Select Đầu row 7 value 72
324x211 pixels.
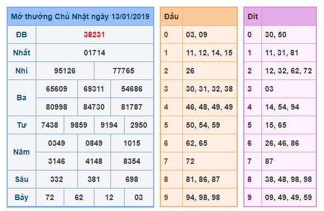click(x=190, y=161)
